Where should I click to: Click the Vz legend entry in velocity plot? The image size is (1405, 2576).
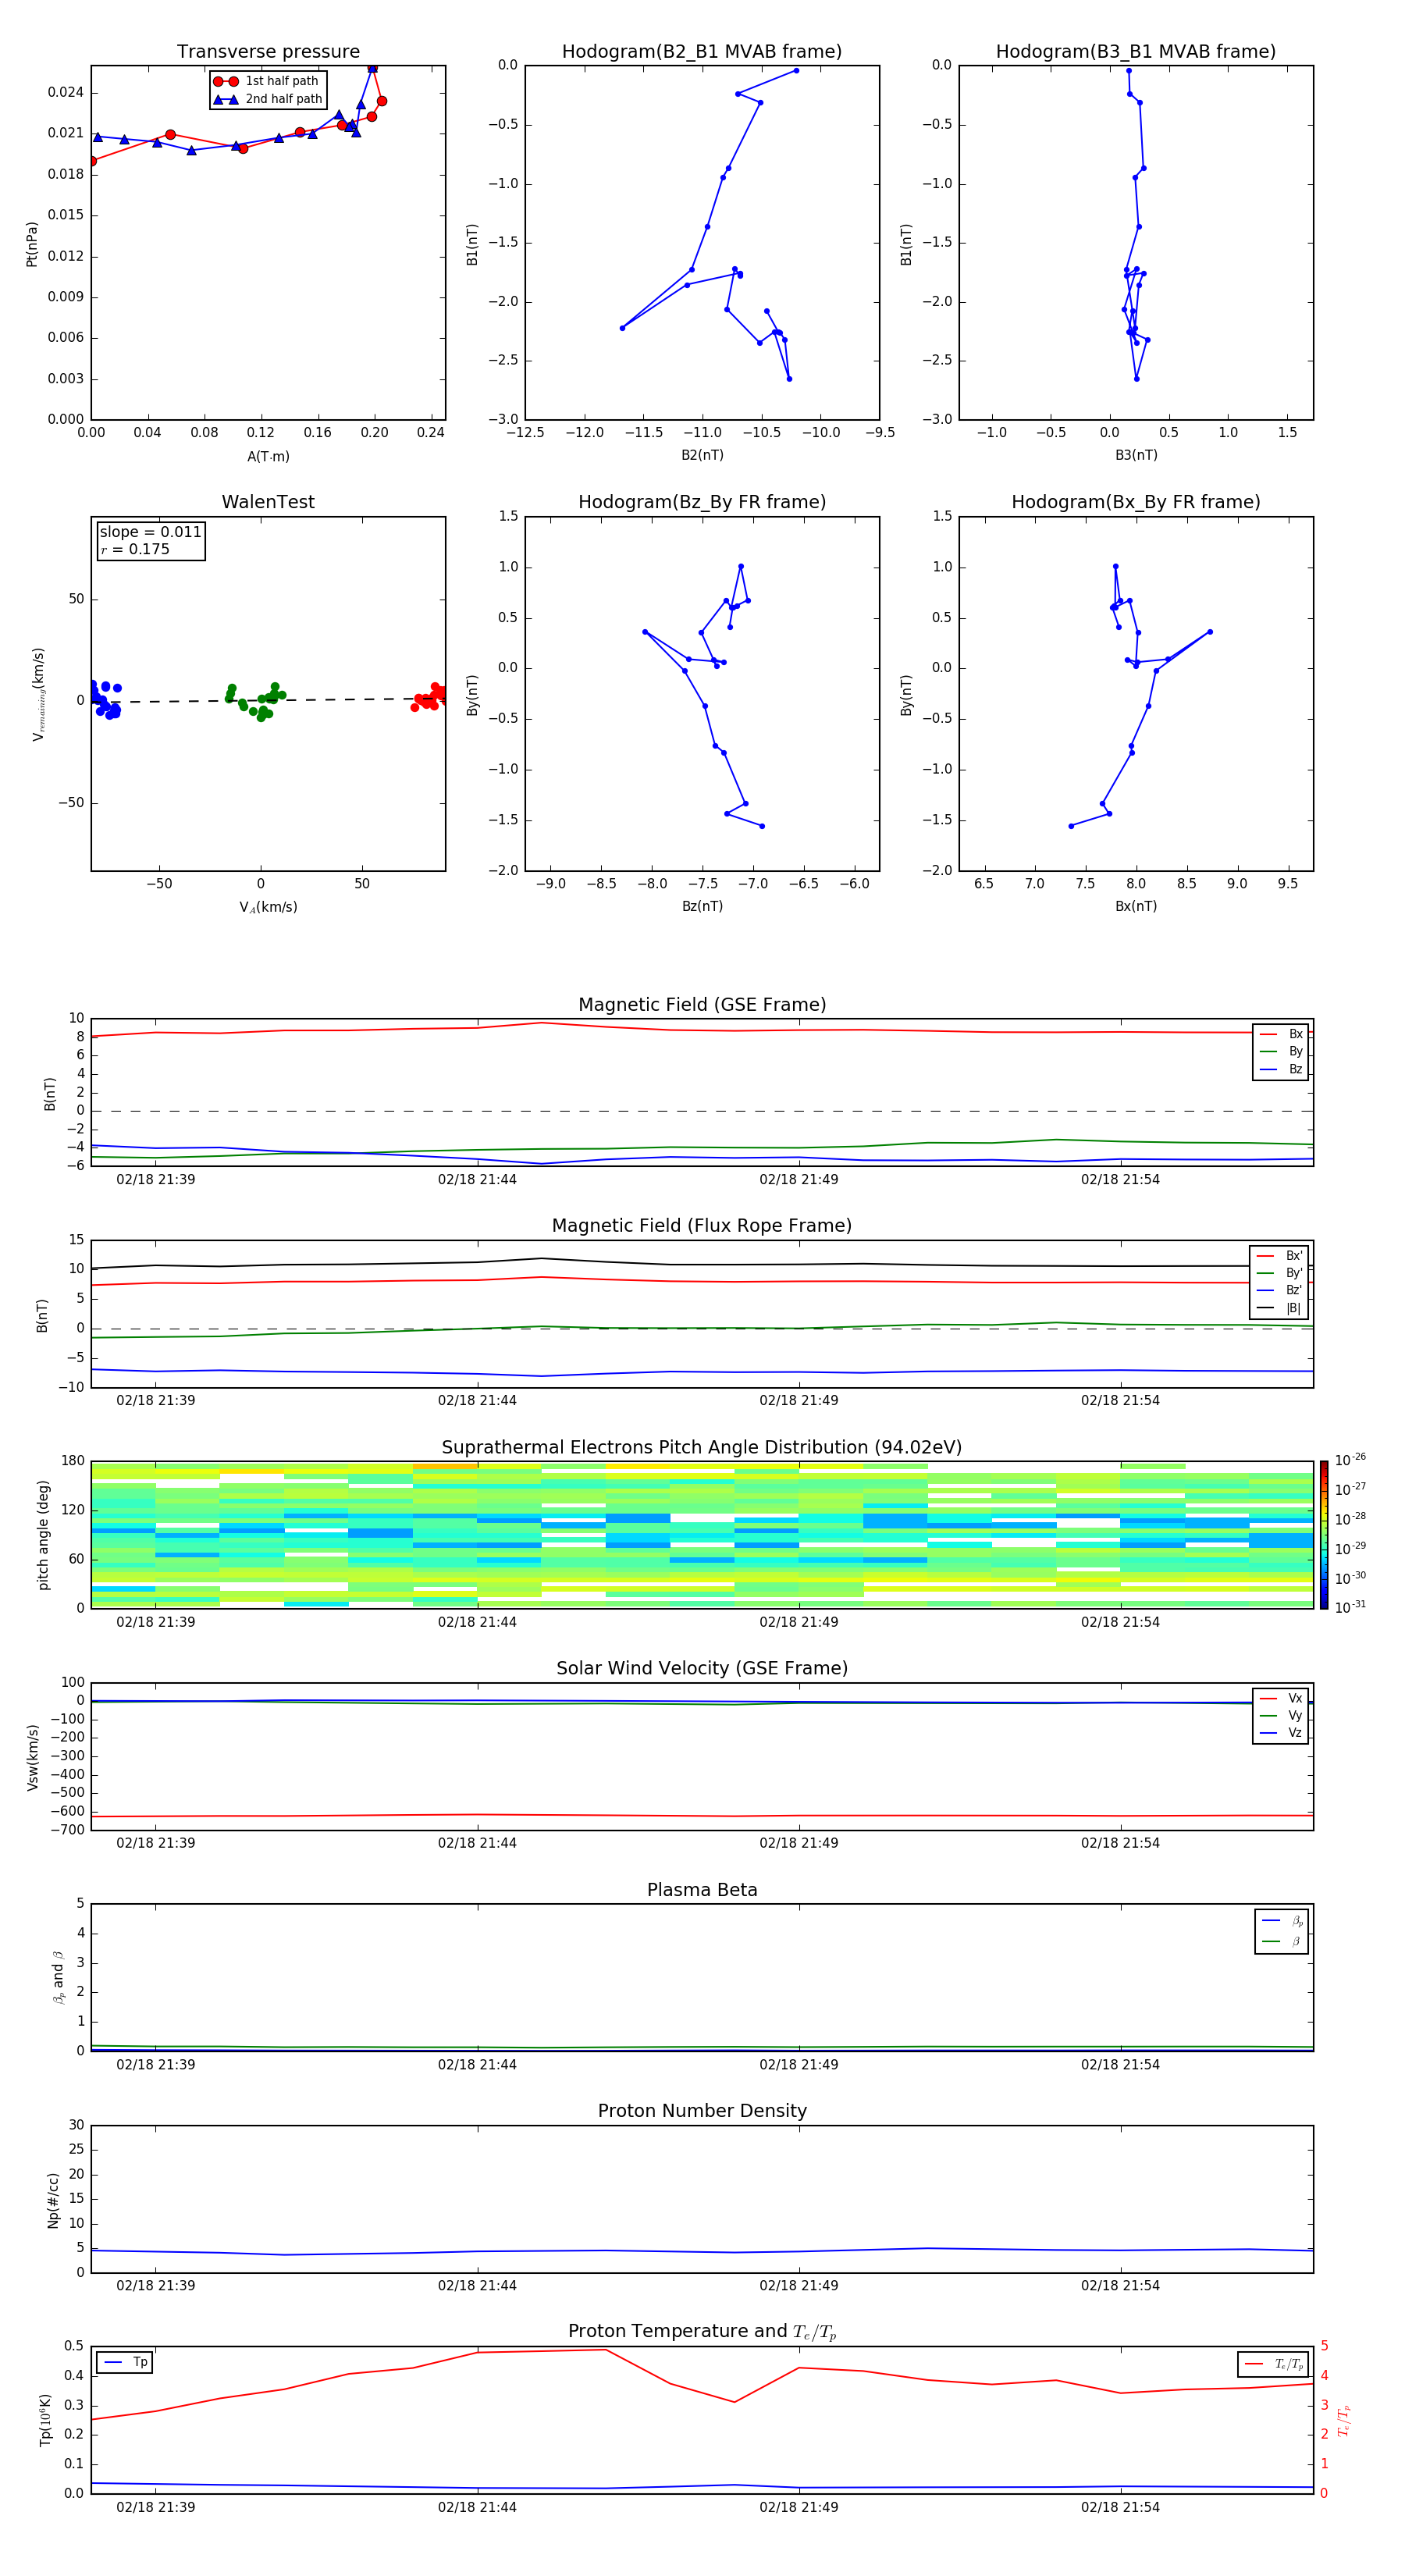click(1281, 1733)
